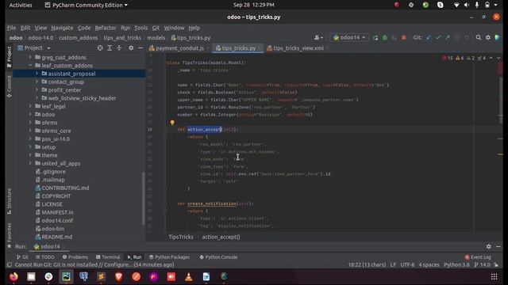The width and height of the screenshot is (508, 285).
Task: Click the green Debug bug icon
Action: (x=384, y=38)
